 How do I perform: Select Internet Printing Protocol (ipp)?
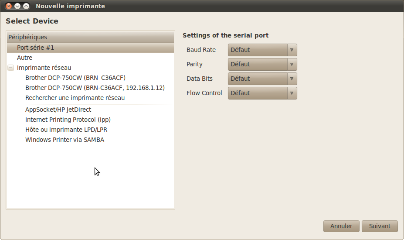point(90,120)
